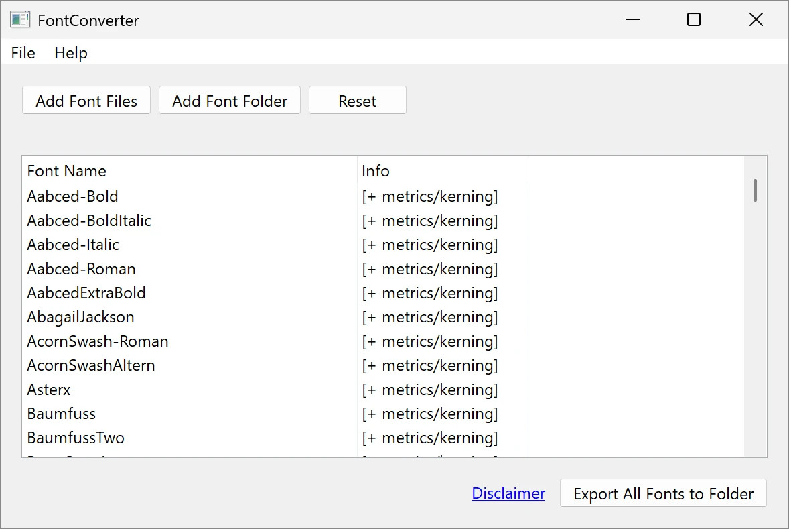The width and height of the screenshot is (789, 529).
Task: Select AcornSwash-Roman in the font list
Action: click(98, 341)
